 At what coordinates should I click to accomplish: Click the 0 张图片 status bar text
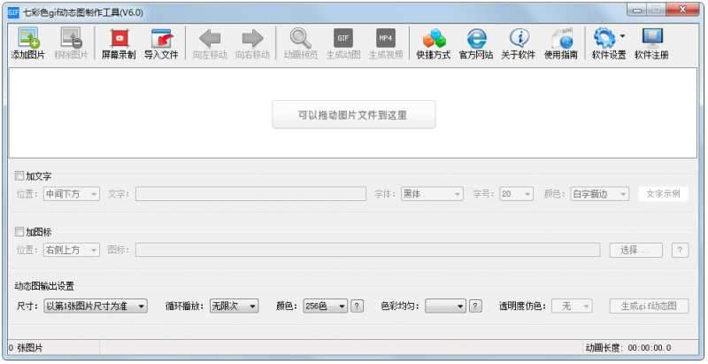click(x=26, y=348)
